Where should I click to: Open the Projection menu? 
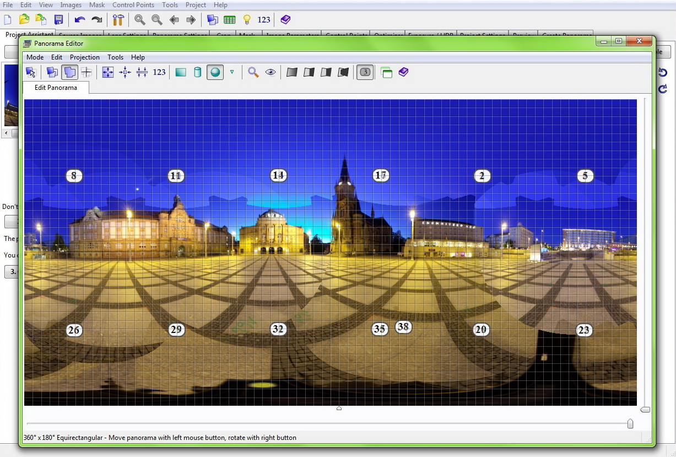[x=85, y=57]
